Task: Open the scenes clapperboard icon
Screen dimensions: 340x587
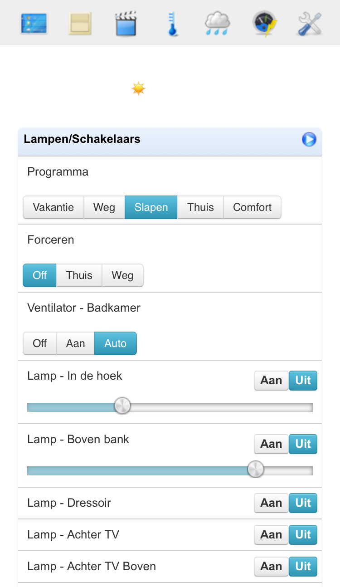Action: tap(126, 24)
